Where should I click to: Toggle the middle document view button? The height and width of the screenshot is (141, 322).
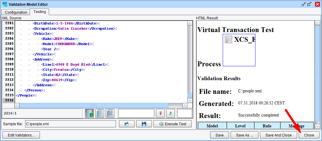[100, 113]
